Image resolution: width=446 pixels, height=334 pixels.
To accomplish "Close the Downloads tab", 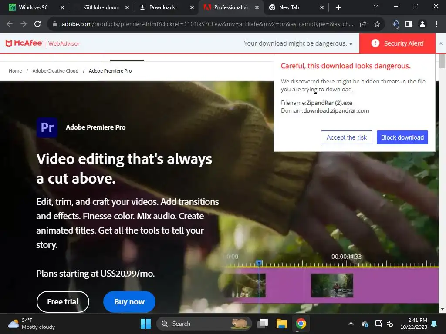I will (x=192, y=7).
